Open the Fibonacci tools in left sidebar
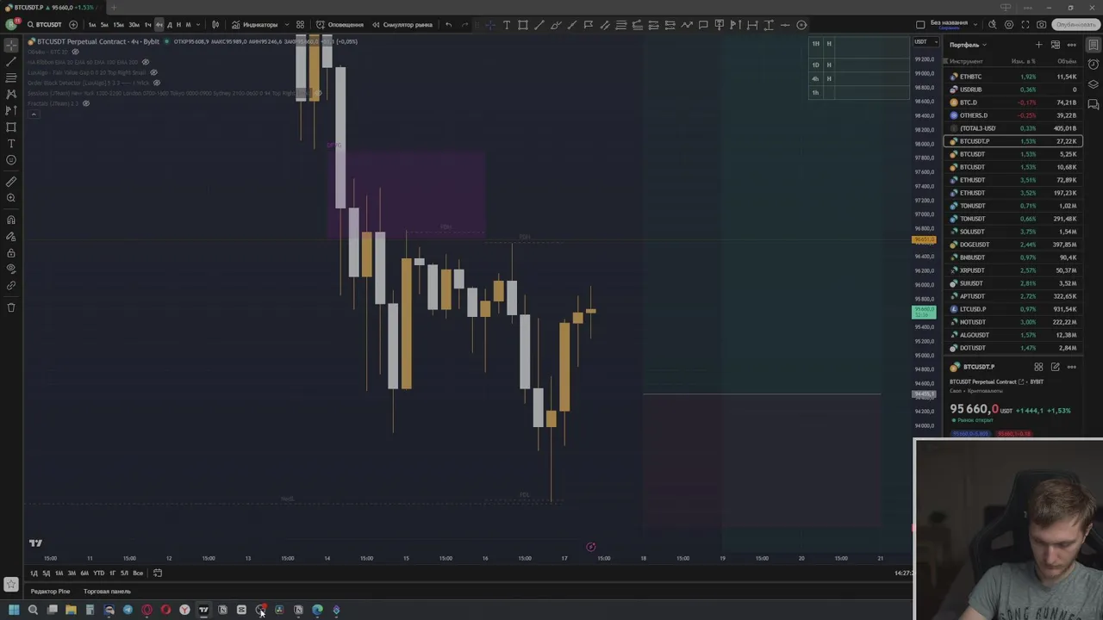 point(11,78)
